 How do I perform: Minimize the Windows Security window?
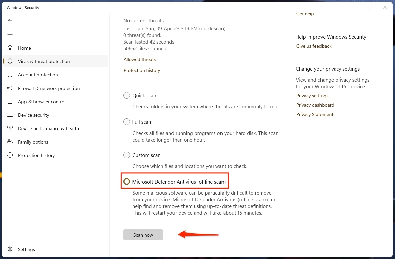pos(354,7)
